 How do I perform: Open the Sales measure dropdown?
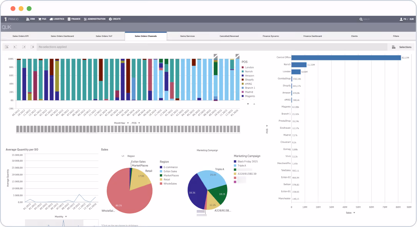(350, 213)
